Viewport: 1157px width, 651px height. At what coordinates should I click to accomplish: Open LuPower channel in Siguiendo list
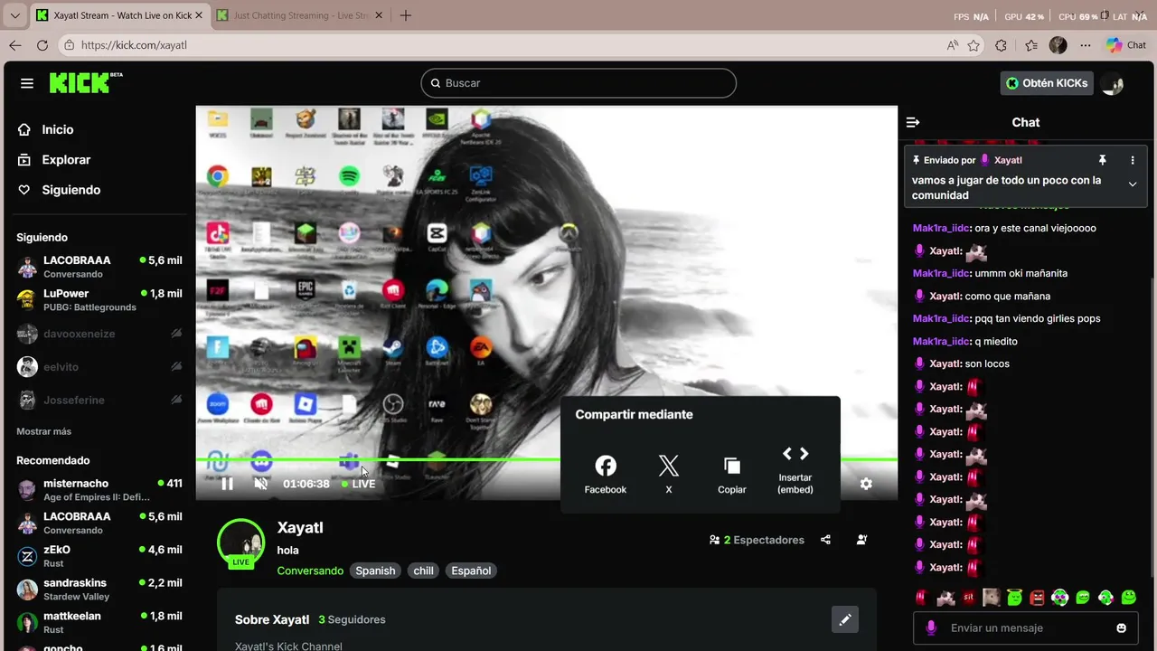(99, 300)
